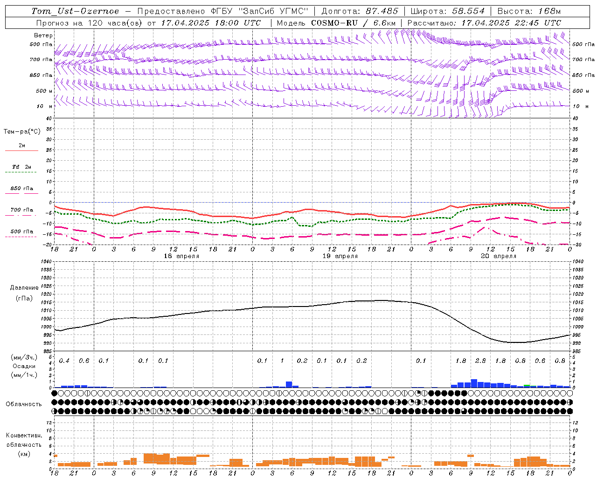Click the Конвективн. convective cloud label
Image resolution: width=597 pixels, height=477 pixels.
coord(24,436)
